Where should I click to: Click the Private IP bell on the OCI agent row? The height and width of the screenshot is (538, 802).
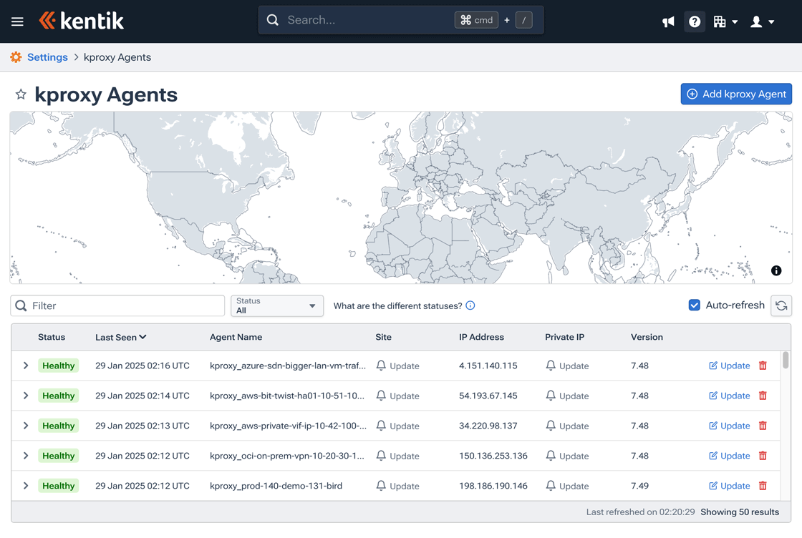tap(549, 456)
